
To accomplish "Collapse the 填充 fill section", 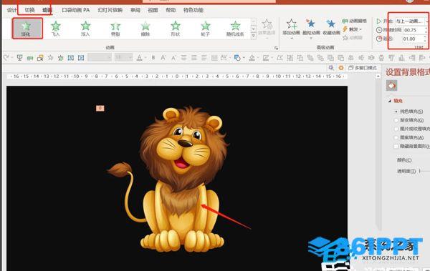I will [390, 101].
